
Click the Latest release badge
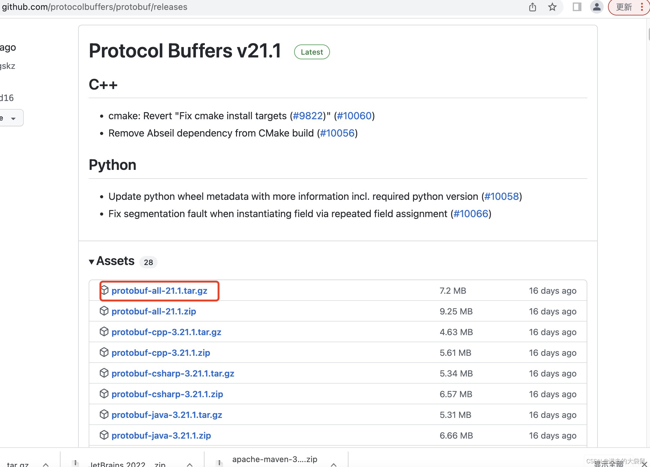[x=312, y=52]
